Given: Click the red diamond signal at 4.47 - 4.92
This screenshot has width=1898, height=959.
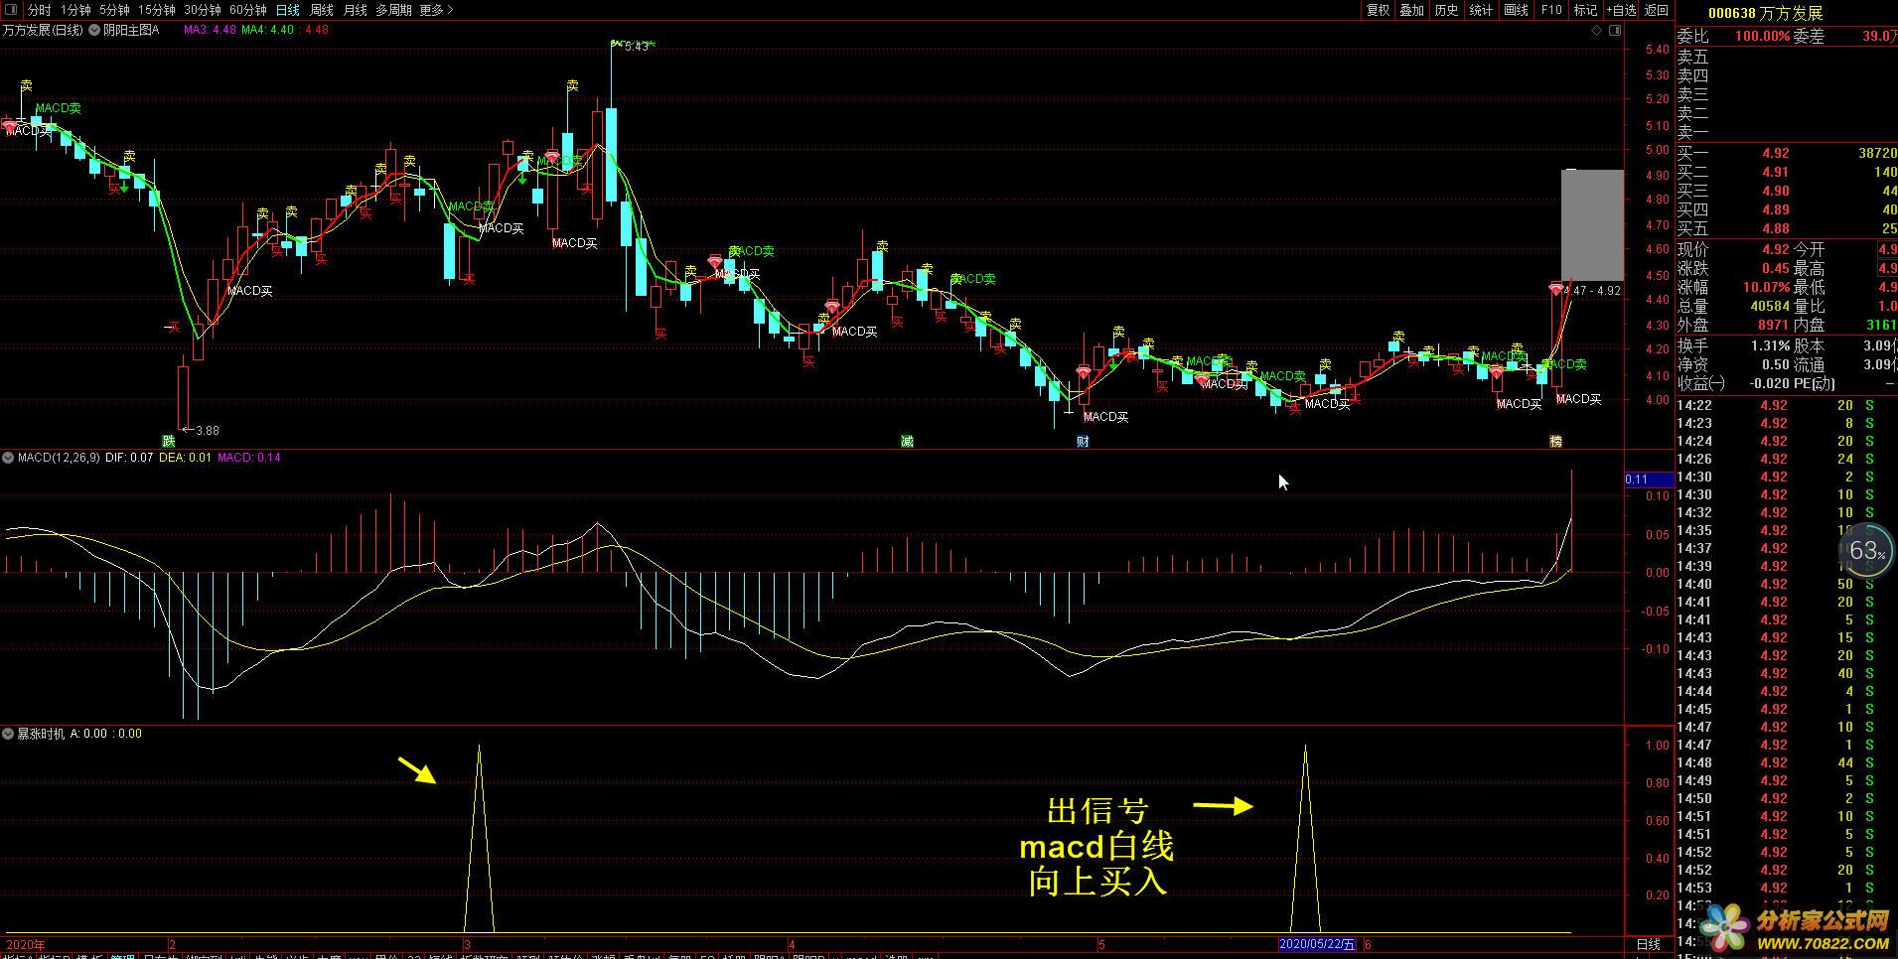Looking at the screenshot, I should coord(1556,290).
